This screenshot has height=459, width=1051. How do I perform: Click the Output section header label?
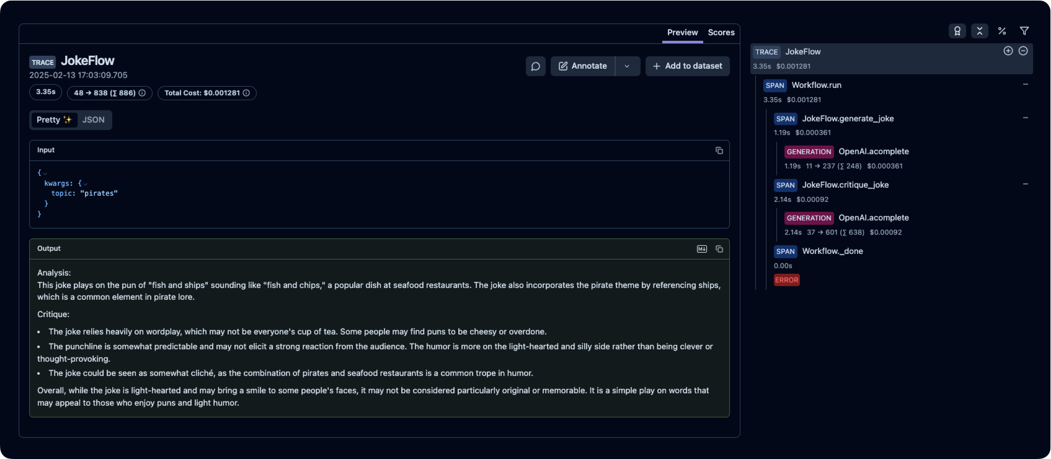click(x=49, y=248)
